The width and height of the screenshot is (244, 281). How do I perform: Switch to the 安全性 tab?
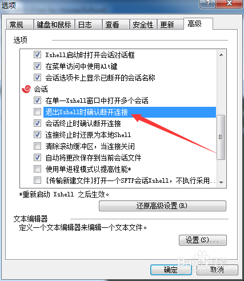tap(143, 25)
